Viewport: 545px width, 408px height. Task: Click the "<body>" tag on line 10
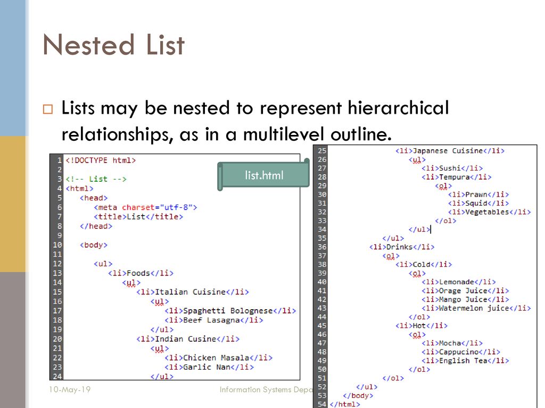94,245
